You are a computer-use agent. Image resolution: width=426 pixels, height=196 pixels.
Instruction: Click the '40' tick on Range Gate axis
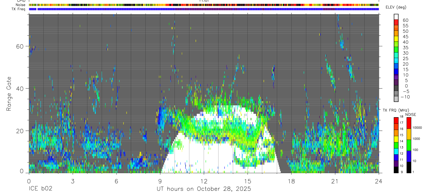tap(20, 88)
